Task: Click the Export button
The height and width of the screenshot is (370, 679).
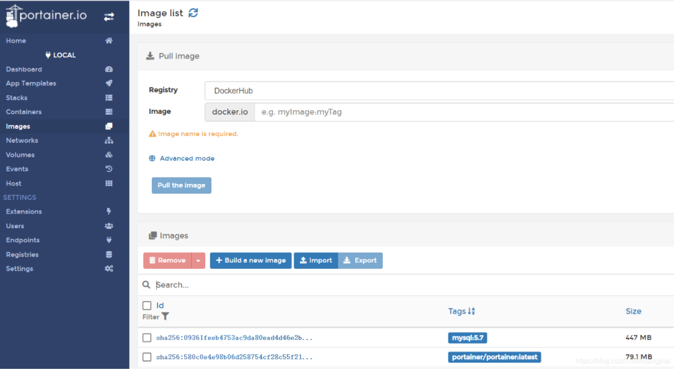Action: coord(360,260)
